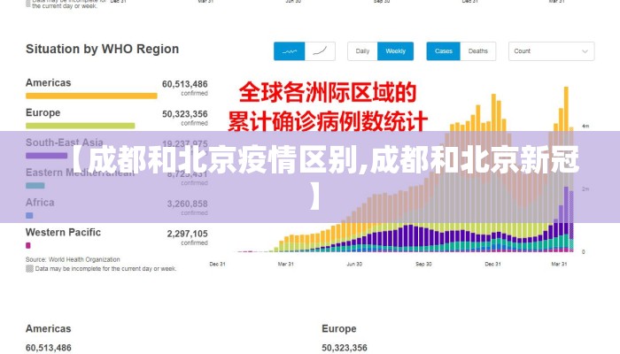Image resolution: width=620 pixels, height=354 pixels.
Task: Click the Americas region label
Action: click(48, 83)
